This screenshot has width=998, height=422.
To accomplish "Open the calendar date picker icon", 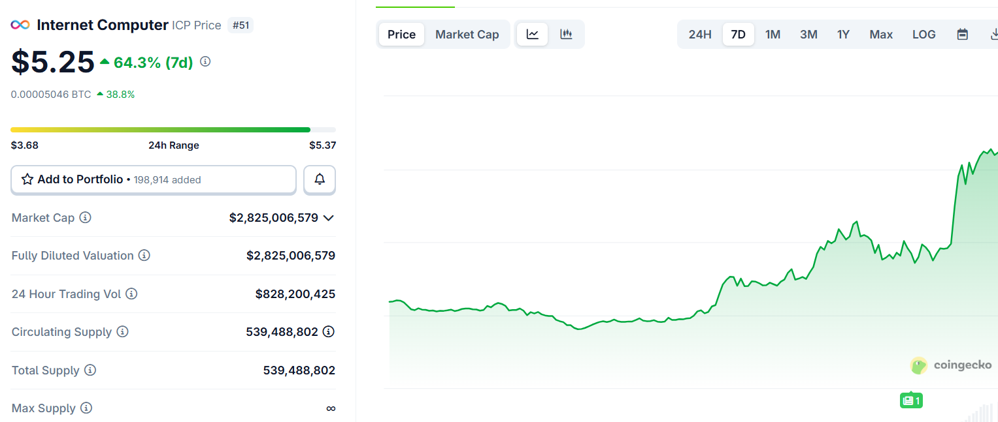I will tap(962, 35).
